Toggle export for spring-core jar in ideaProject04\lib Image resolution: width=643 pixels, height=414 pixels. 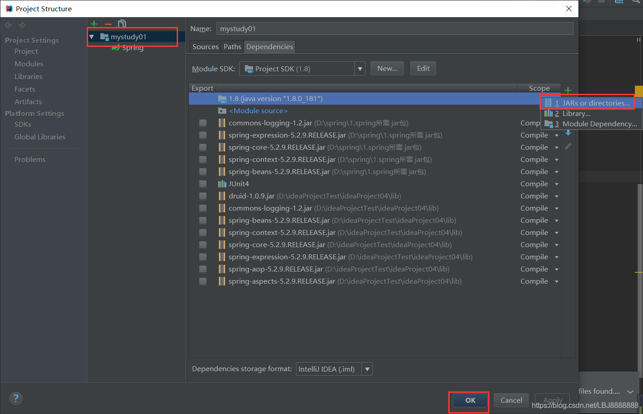[203, 245]
